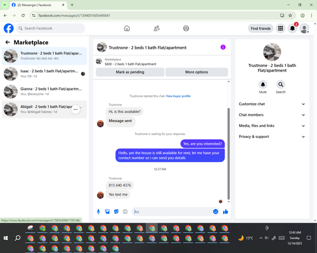
Task: Click Trustnone's avatar beside 'Yes text me'
Action: click(100, 195)
